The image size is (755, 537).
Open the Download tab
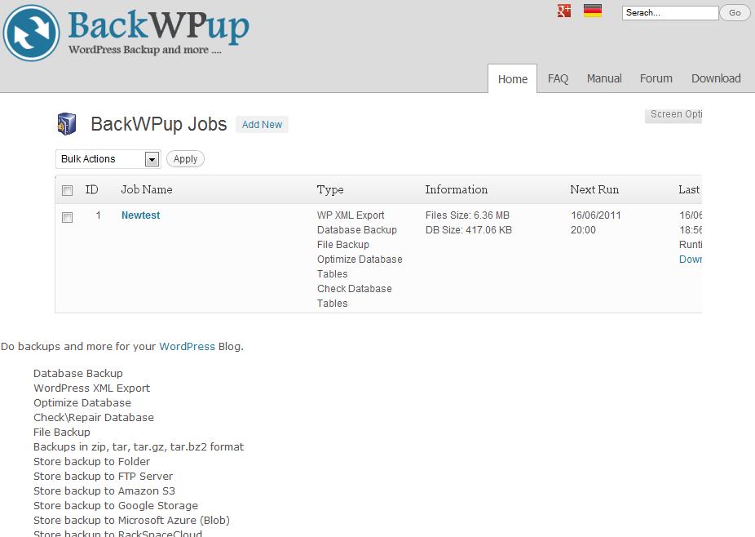716,78
